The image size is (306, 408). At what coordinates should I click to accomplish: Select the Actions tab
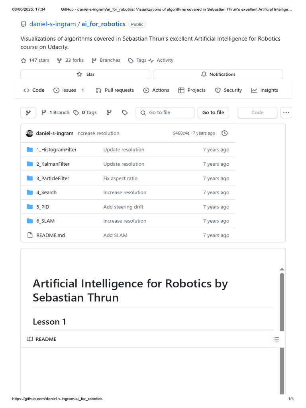coord(156,90)
